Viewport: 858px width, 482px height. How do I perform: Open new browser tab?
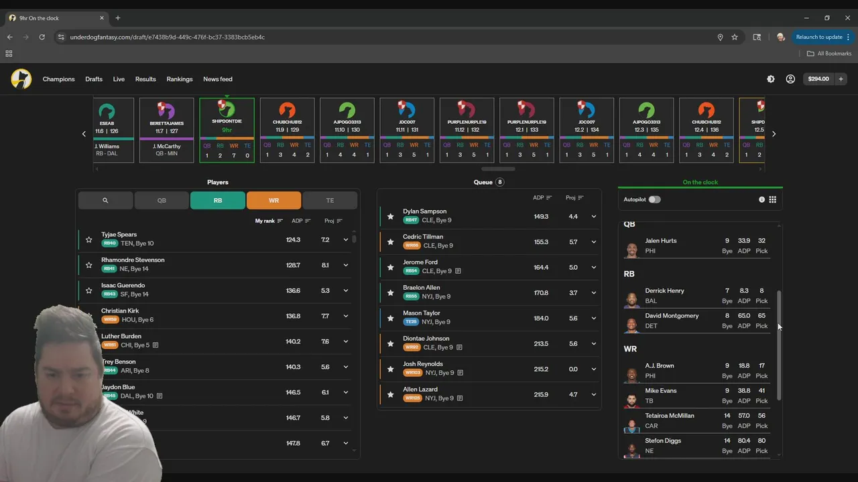click(x=117, y=18)
